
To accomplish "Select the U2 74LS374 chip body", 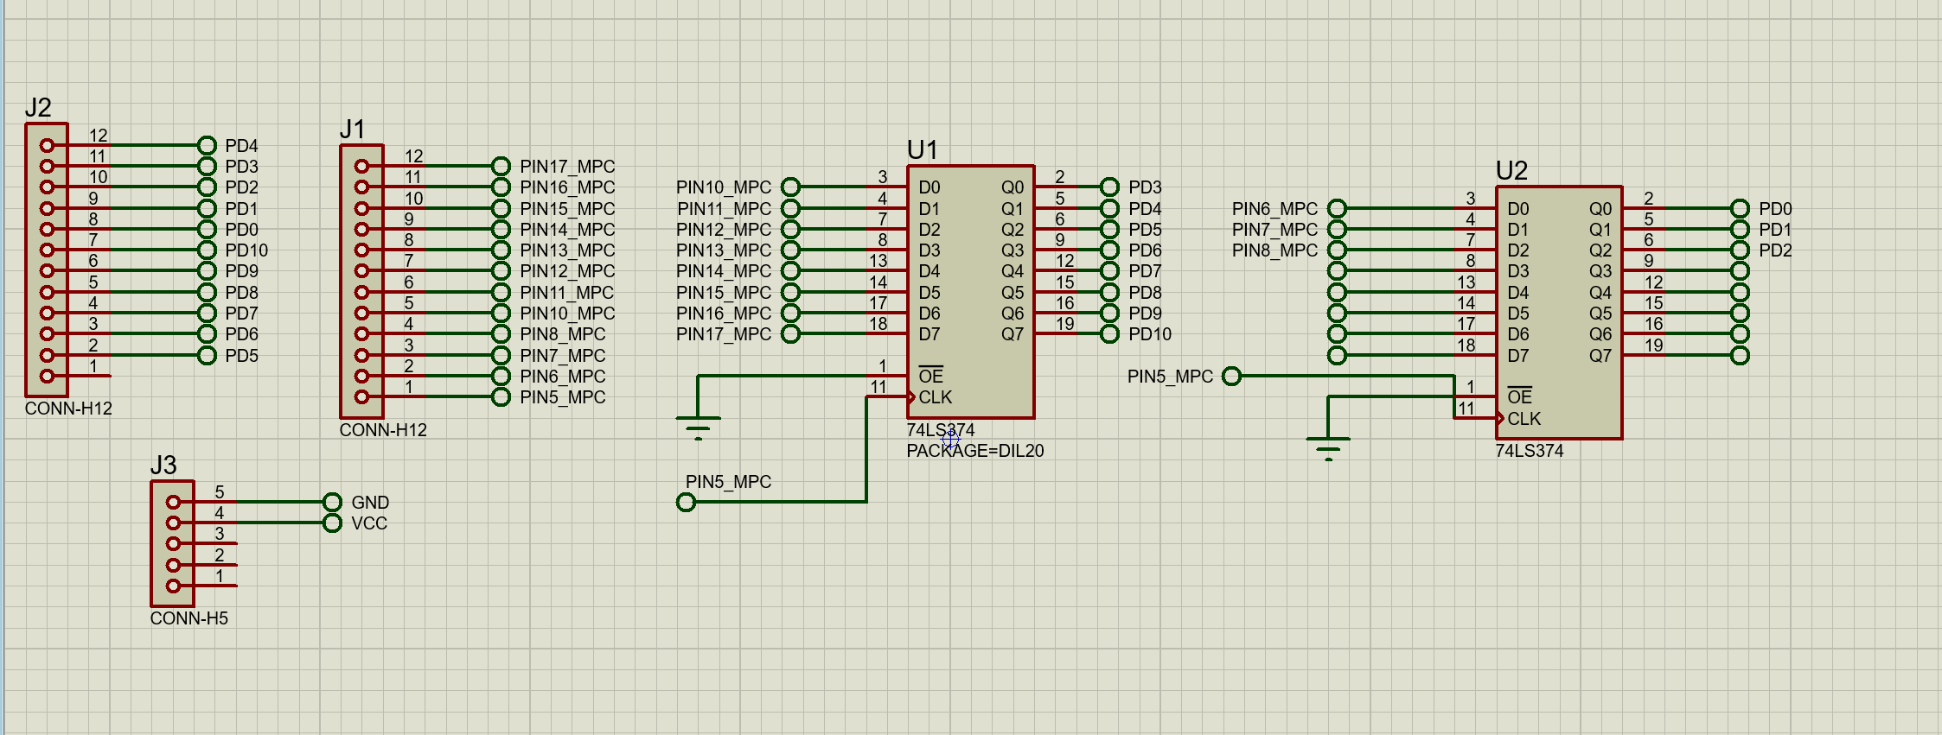I will [1559, 313].
